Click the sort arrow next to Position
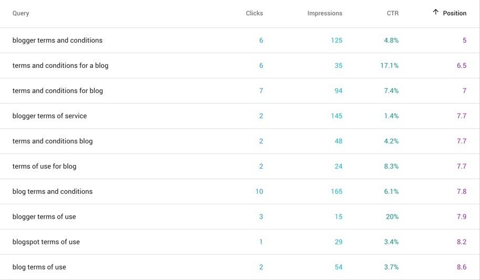This screenshot has width=480, height=280. [436, 12]
